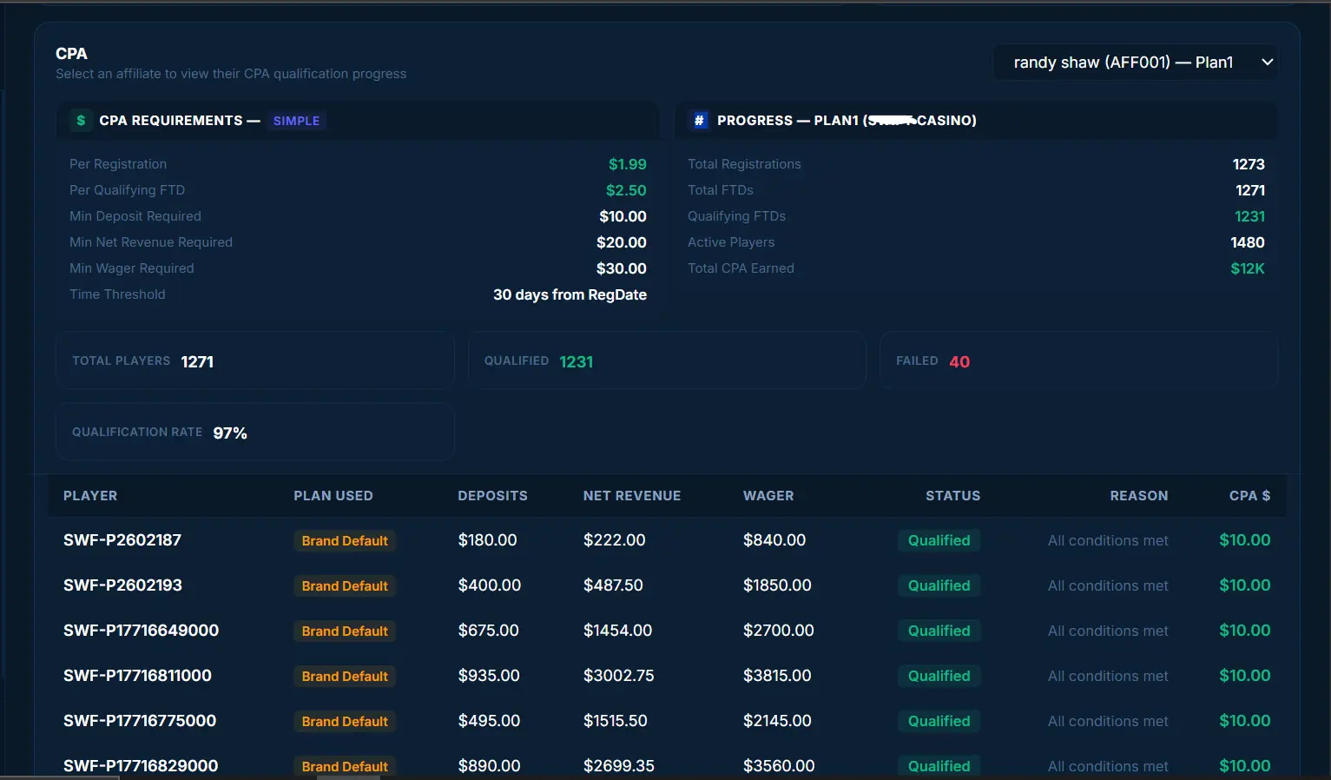Open the affiliate selector showing randy shaw (AFF001)
Screen dimensions: 1331x780
click(1135, 62)
